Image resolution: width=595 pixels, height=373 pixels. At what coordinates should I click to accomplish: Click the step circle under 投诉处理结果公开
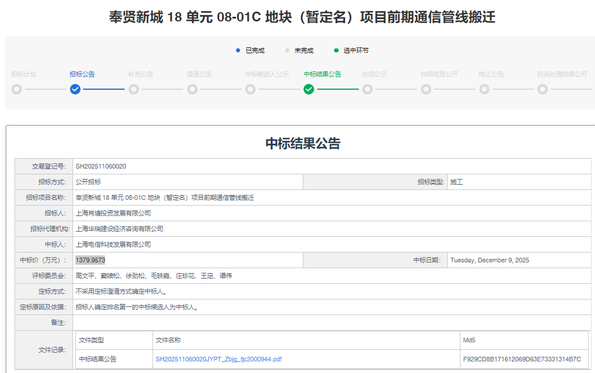[x=542, y=89]
